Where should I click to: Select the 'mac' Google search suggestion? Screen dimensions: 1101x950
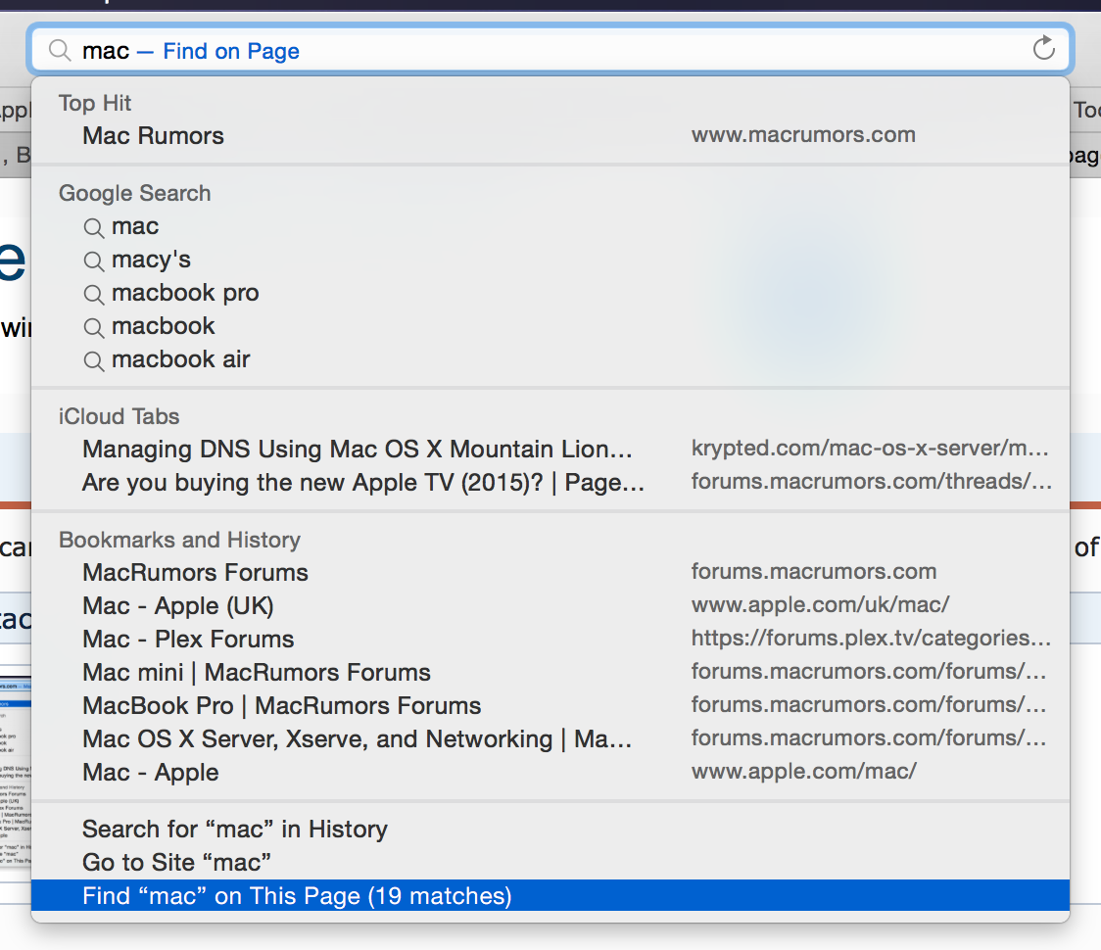coord(550,226)
